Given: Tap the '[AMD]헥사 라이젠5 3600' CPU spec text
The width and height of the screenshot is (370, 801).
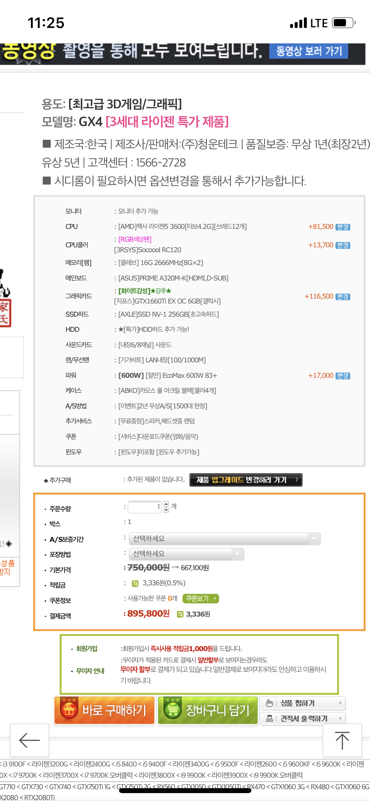Looking at the screenshot, I should coord(183,227).
